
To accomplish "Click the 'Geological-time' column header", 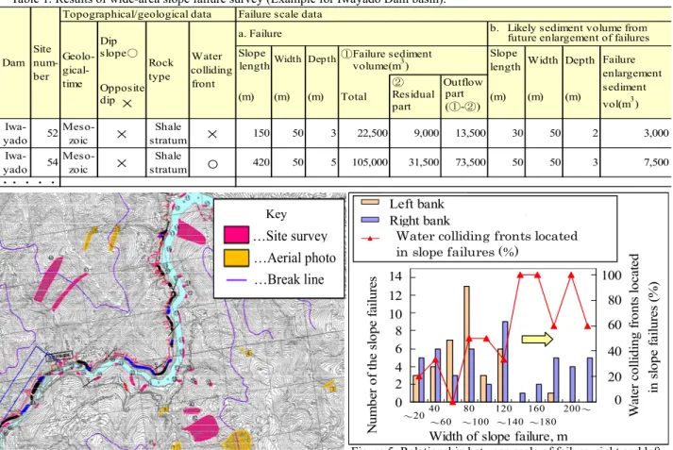I will 78,70.
